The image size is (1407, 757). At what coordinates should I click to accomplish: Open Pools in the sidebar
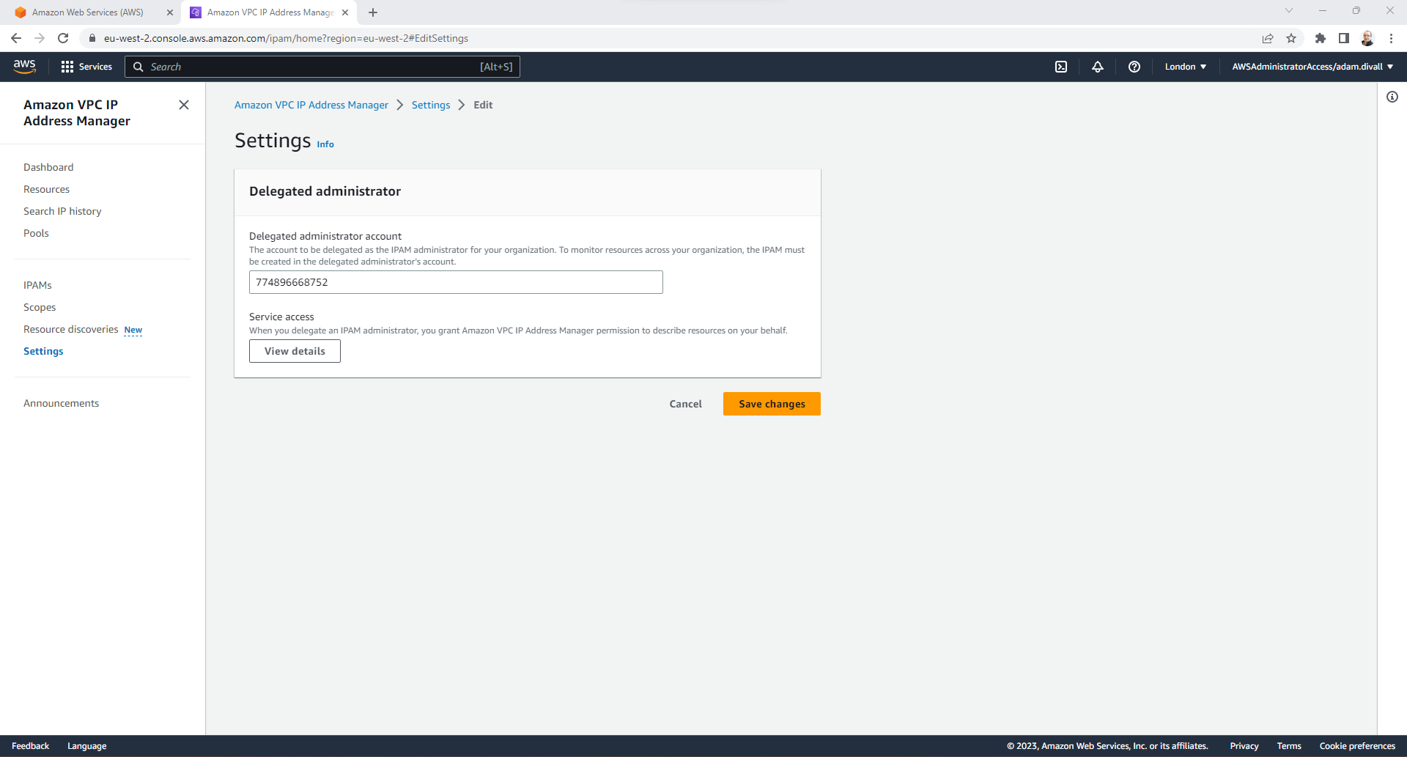coord(36,233)
